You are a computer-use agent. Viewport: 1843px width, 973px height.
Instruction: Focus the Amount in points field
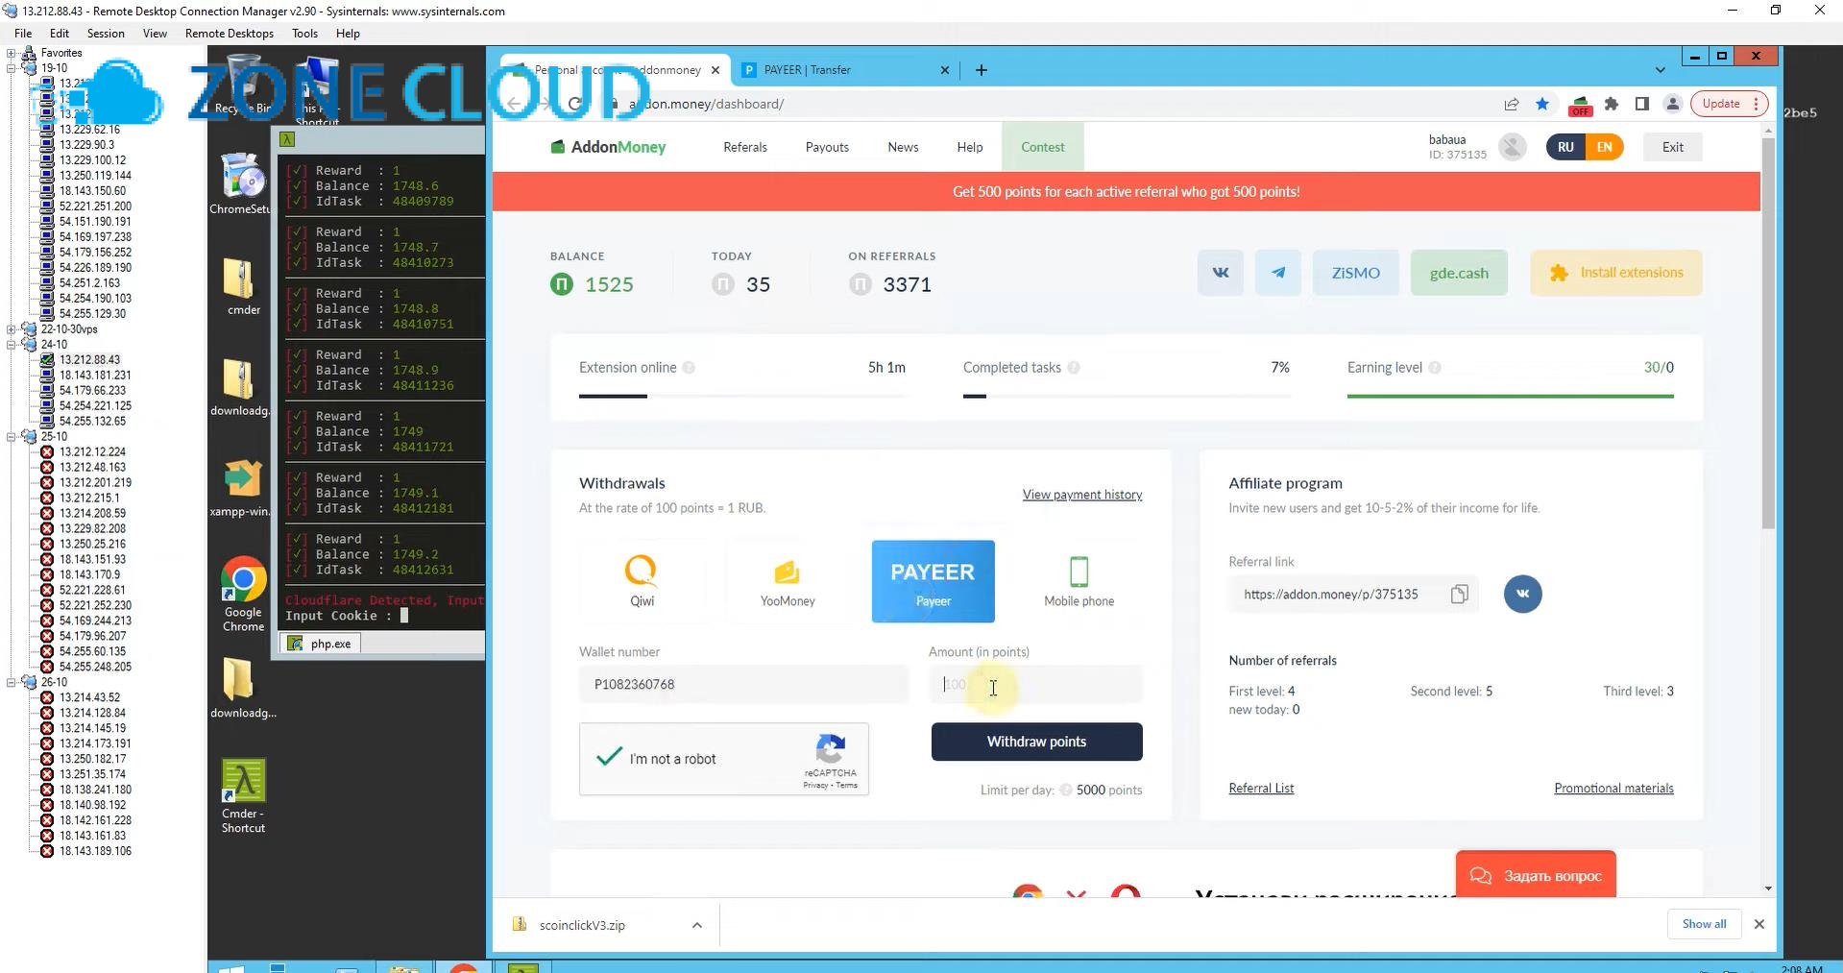(x=1034, y=684)
